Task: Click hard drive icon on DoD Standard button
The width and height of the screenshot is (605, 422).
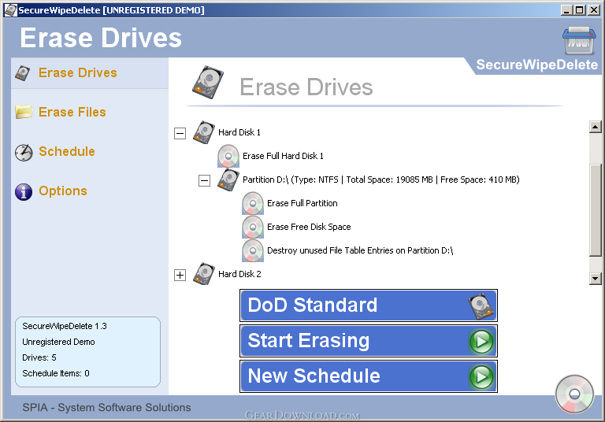Action: click(481, 306)
